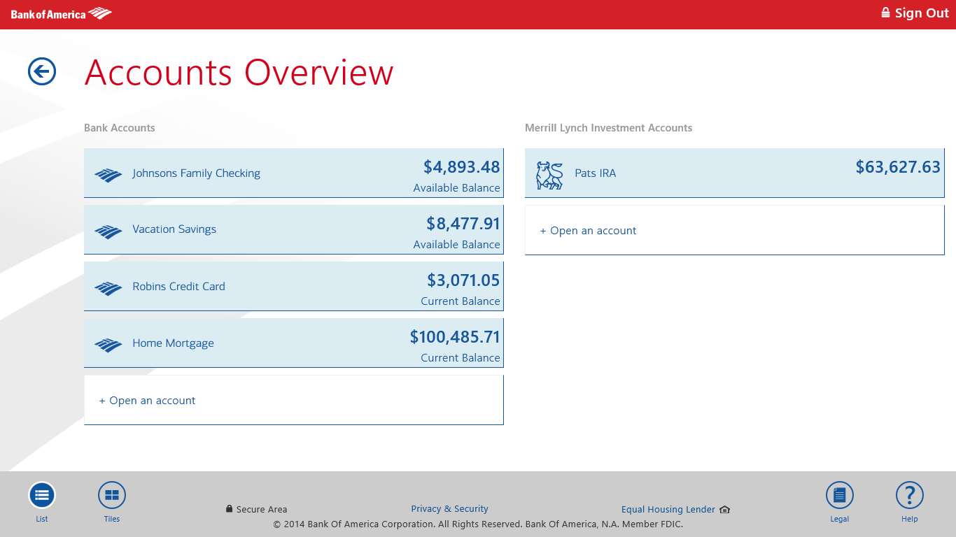Open a Merrill Lynch investment account

(589, 230)
